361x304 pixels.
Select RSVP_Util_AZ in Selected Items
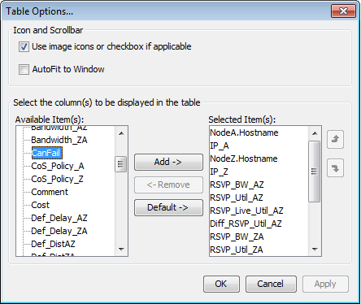click(237, 198)
